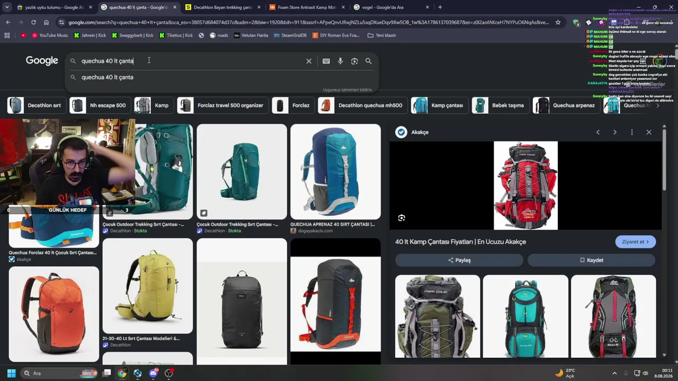Open the teal related backpack thumbnail

click(525, 316)
